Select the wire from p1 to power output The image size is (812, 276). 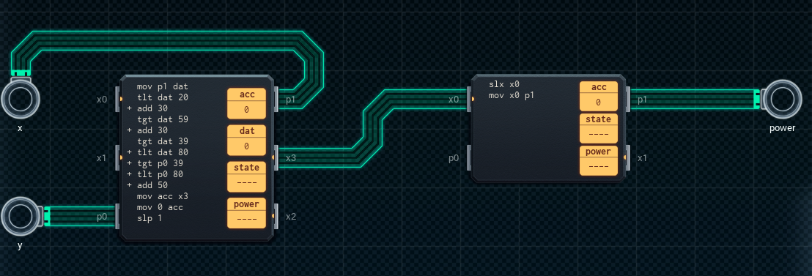[x=695, y=99]
